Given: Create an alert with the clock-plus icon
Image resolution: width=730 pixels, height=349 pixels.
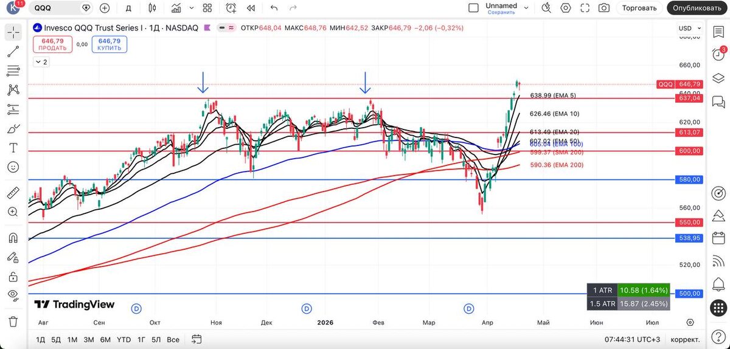Looking at the screenshot, I should (x=231, y=8).
